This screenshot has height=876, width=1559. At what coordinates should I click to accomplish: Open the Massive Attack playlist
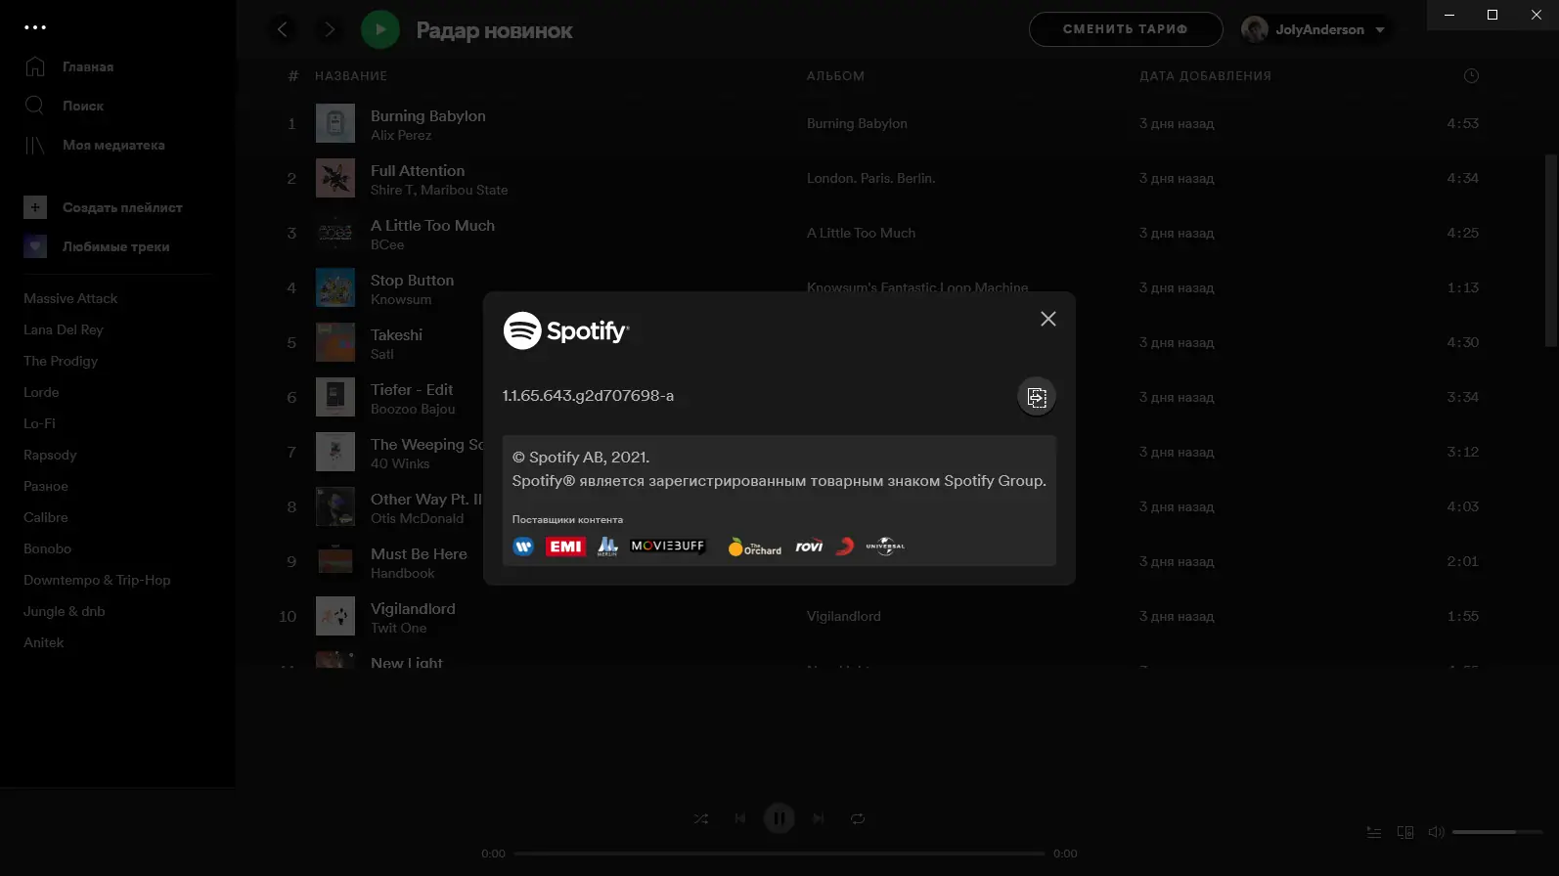pos(70,298)
